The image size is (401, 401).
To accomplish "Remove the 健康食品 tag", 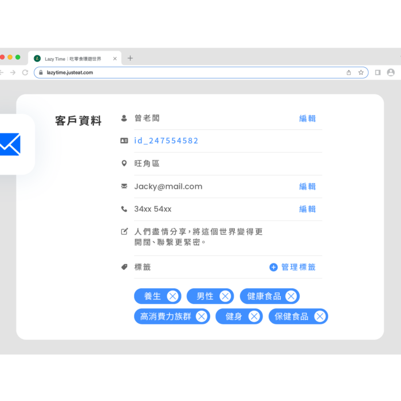I will click(291, 296).
